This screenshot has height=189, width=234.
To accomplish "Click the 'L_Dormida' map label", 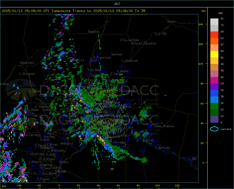I will coord(162,148).
